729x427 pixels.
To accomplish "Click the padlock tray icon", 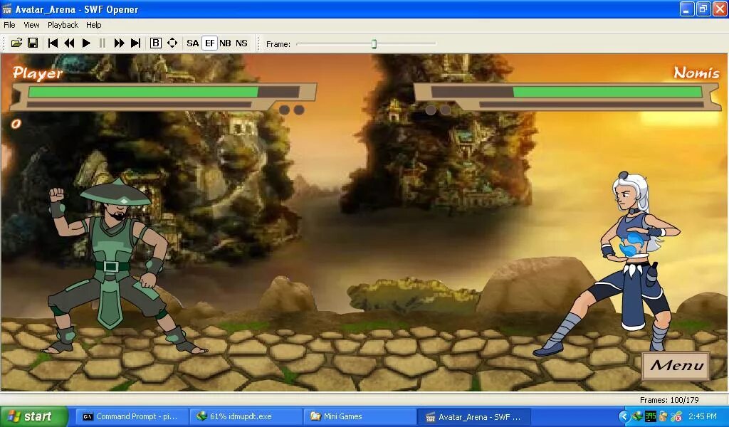I will point(664,416).
